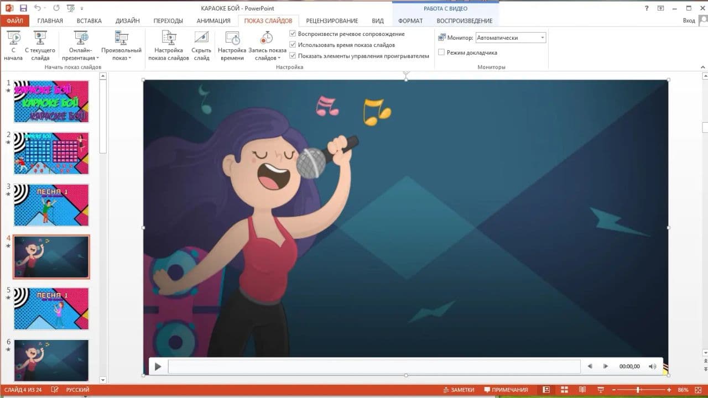Enable Presenter View checkbox

(441, 53)
